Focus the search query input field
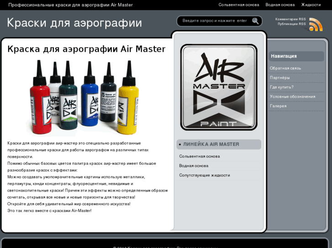332x248 pixels. [215, 21]
